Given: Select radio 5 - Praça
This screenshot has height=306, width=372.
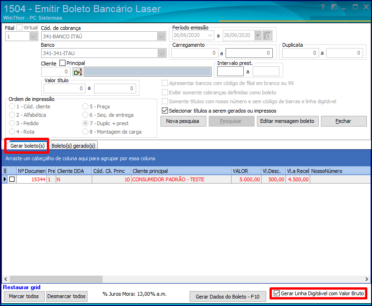Looking at the screenshot, I should point(86,107).
